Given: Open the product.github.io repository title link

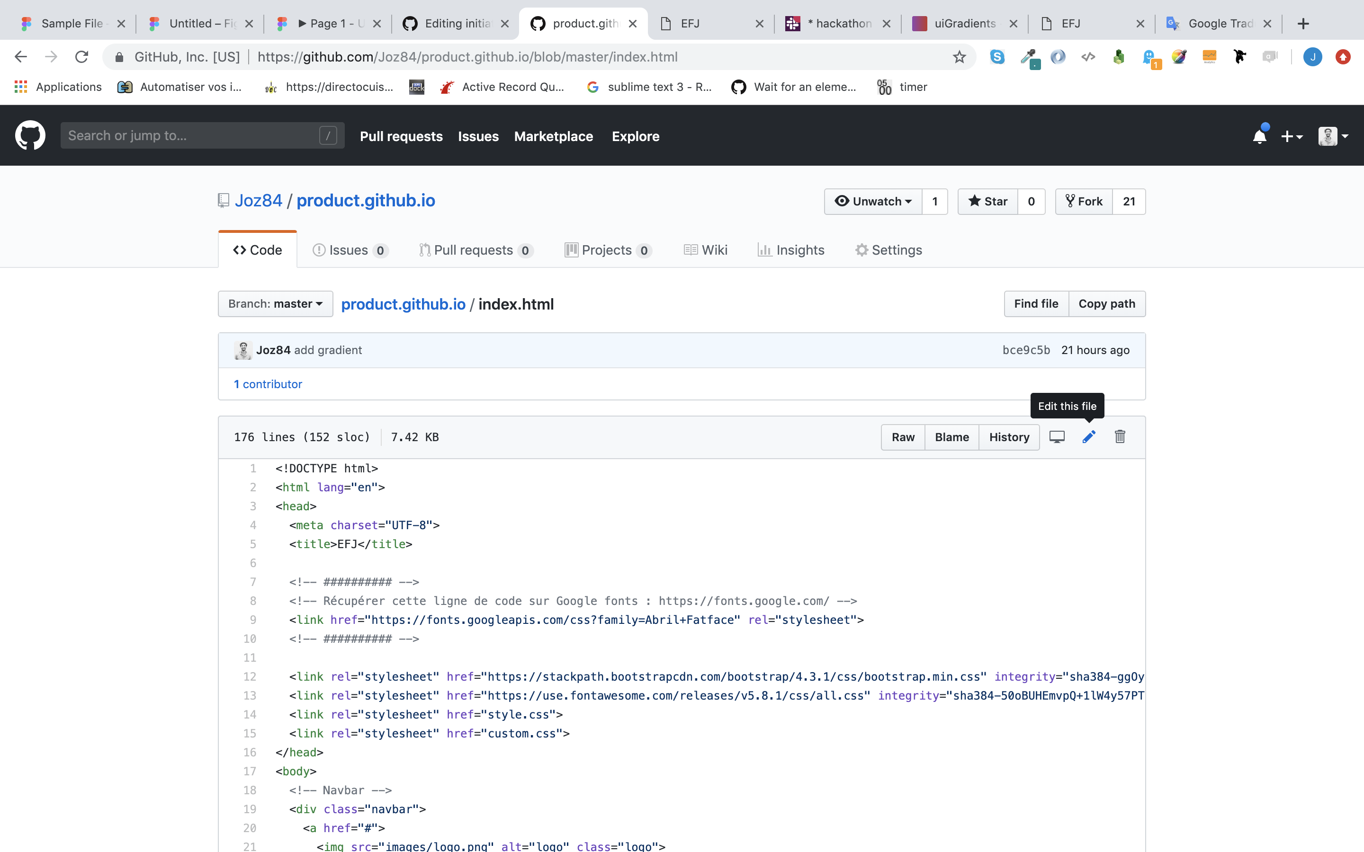Looking at the screenshot, I should tap(366, 201).
